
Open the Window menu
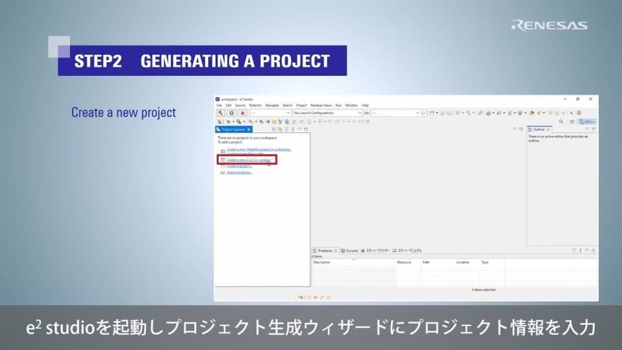pyautogui.click(x=351, y=106)
